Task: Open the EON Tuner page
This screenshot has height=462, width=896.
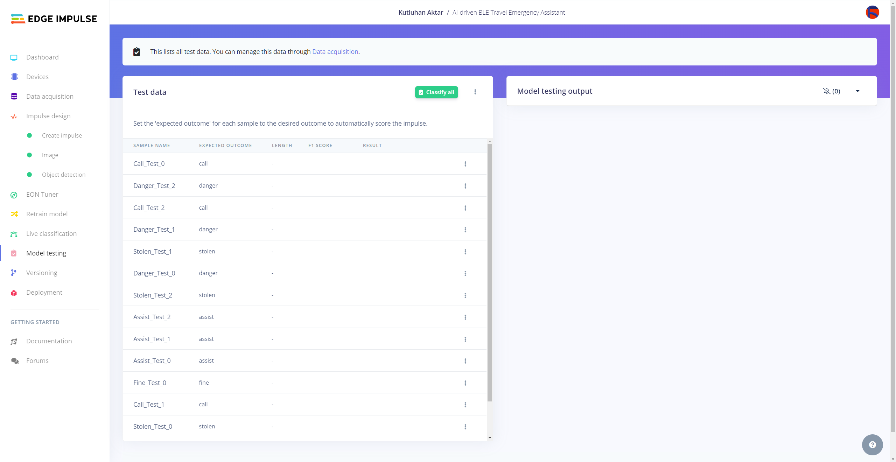Action: point(42,194)
